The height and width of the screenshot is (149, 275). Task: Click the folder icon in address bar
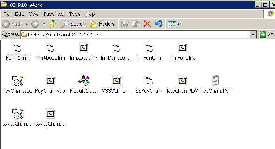point(24,35)
